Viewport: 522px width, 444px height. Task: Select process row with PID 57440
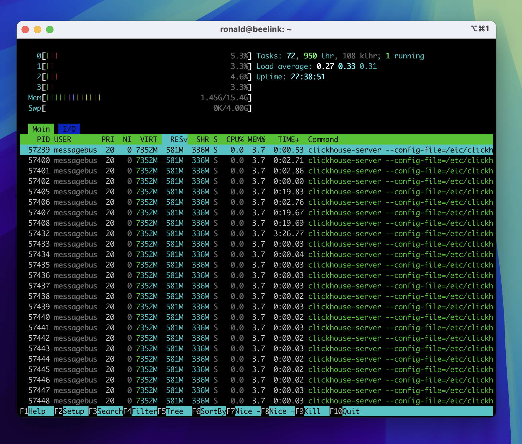[x=256, y=317]
